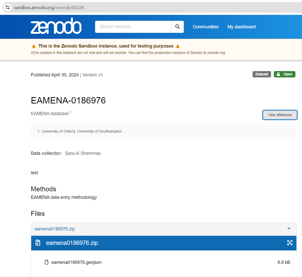This screenshot has width=302, height=277.
Task: Open My dashboard
Action: (241, 27)
